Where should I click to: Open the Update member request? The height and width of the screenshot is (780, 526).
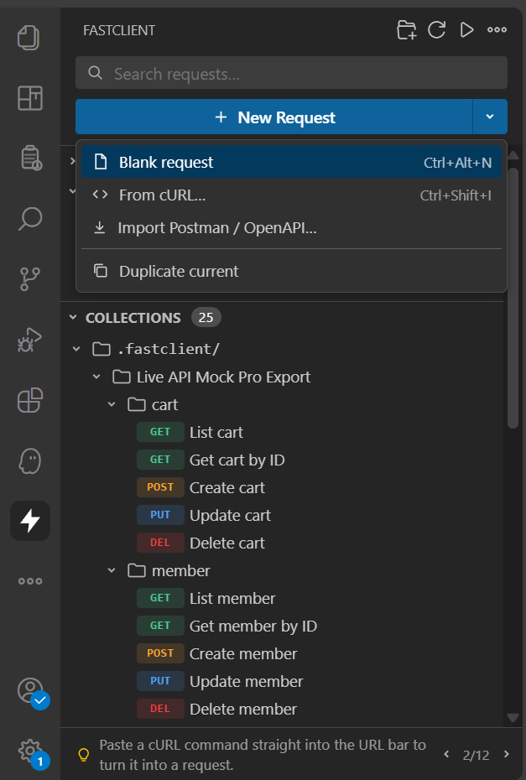(x=246, y=681)
